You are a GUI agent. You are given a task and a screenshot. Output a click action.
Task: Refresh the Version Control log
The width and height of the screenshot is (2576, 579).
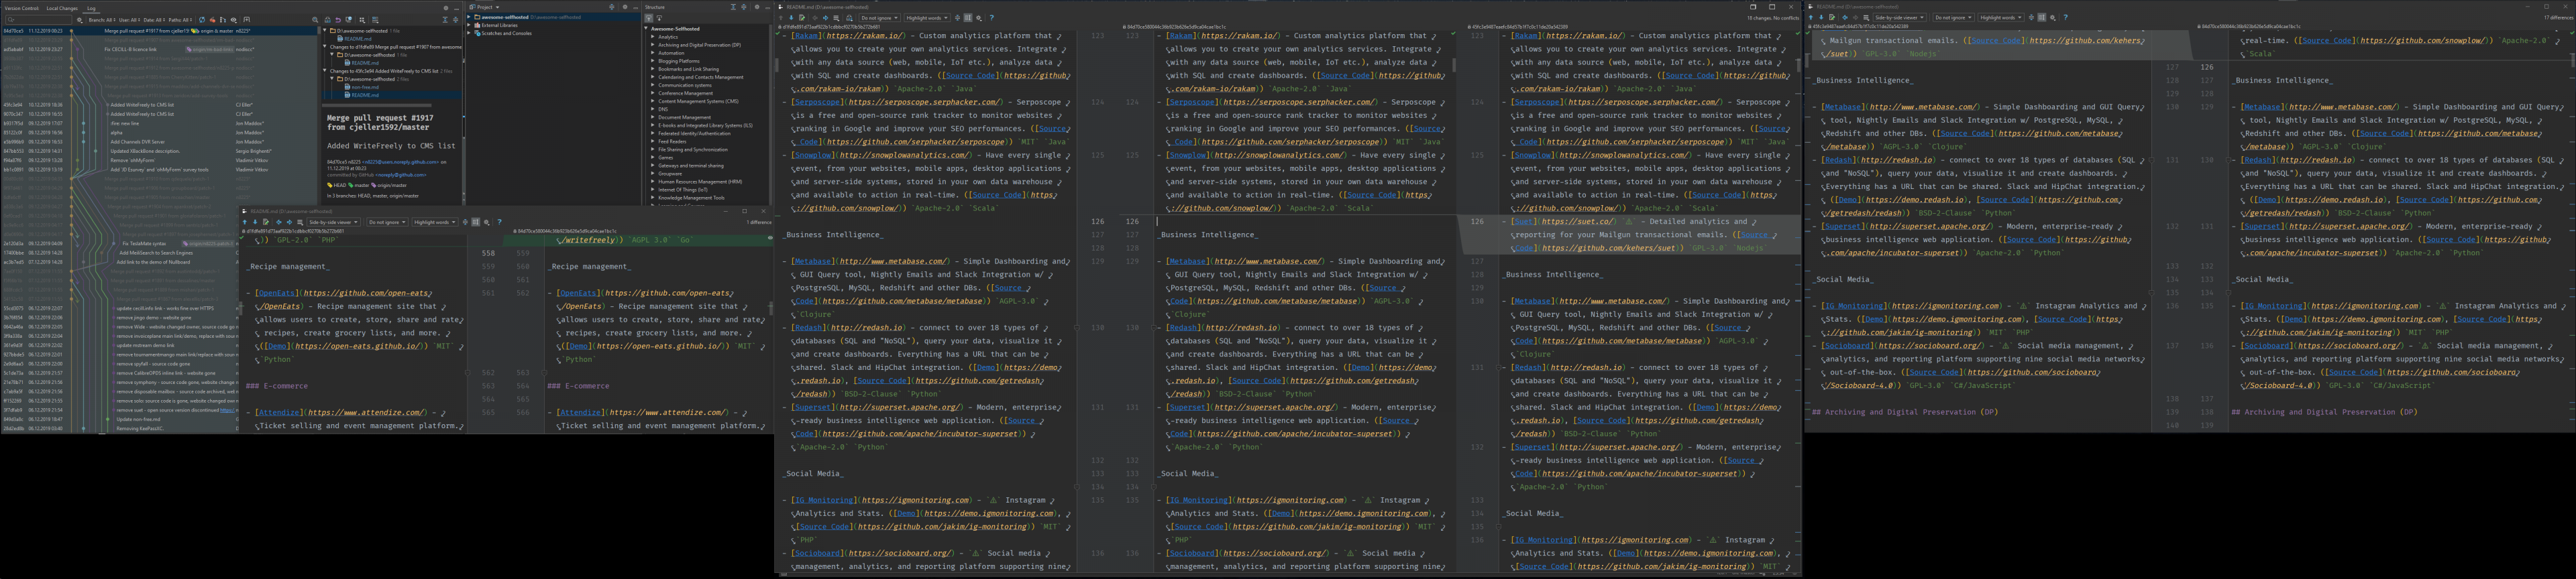pos(202,20)
